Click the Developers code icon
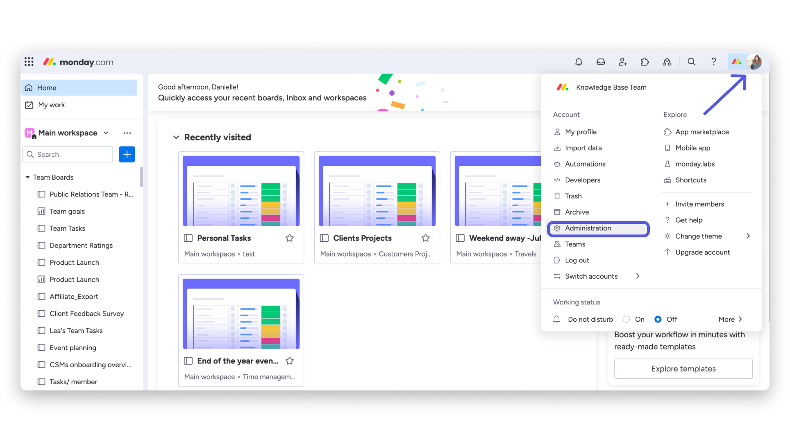The image size is (790, 442). pyautogui.click(x=557, y=180)
